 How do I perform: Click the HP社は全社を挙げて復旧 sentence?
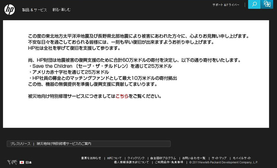74,48
